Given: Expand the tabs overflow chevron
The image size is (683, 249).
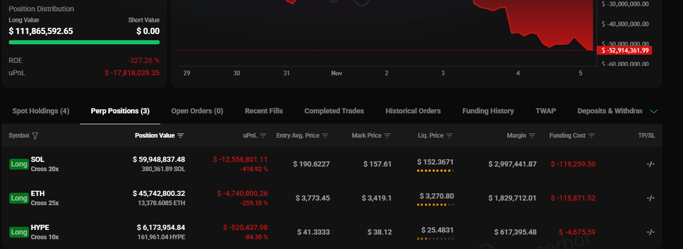Looking at the screenshot, I should [654, 111].
